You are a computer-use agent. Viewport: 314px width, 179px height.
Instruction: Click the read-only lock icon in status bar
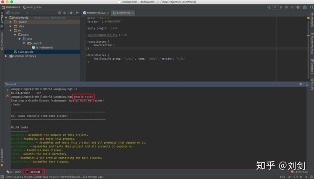306,177
